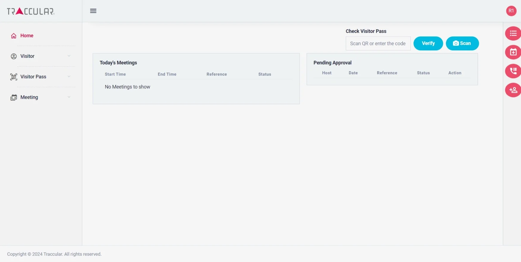The width and height of the screenshot is (521, 262).
Task: Click the red list floating button
Action: point(513,33)
